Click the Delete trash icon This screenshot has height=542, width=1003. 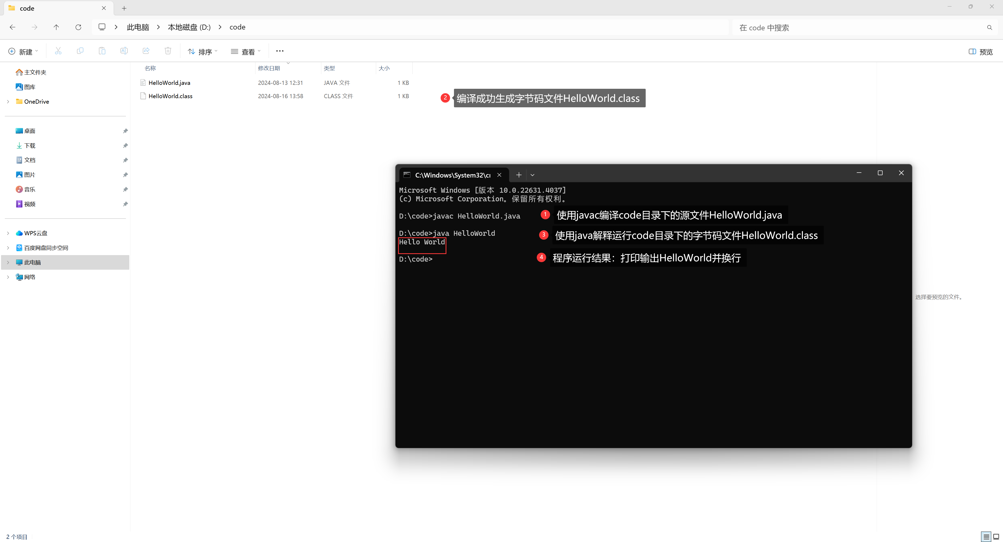tap(168, 51)
